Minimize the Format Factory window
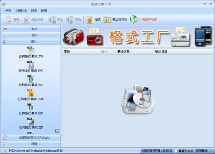Image resolution: width=215 pixels, height=154 pixels. 198,4
